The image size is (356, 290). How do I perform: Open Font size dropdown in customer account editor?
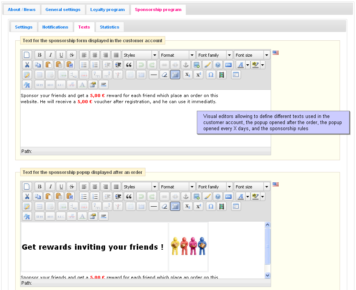pos(252,55)
